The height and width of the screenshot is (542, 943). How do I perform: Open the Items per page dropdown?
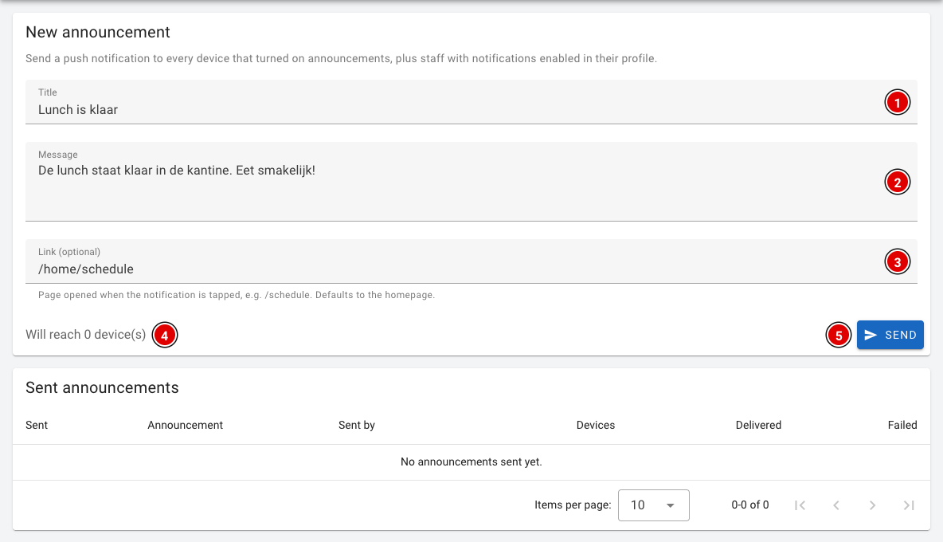tap(653, 505)
